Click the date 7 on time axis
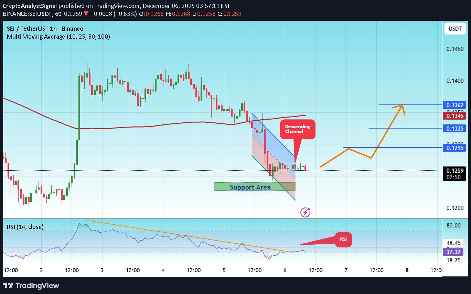471x294 pixels. click(x=346, y=270)
